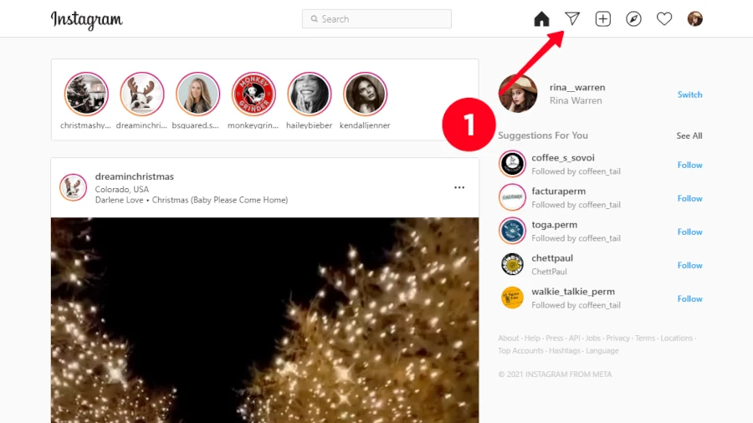Go to the Instagram home feed icon
This screenshot has height=423, width=753.
click(541, 19)
